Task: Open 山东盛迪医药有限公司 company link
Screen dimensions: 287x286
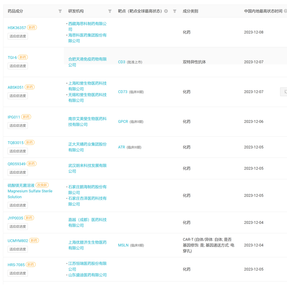Action: pyautogui.click(x=87, y=275)
